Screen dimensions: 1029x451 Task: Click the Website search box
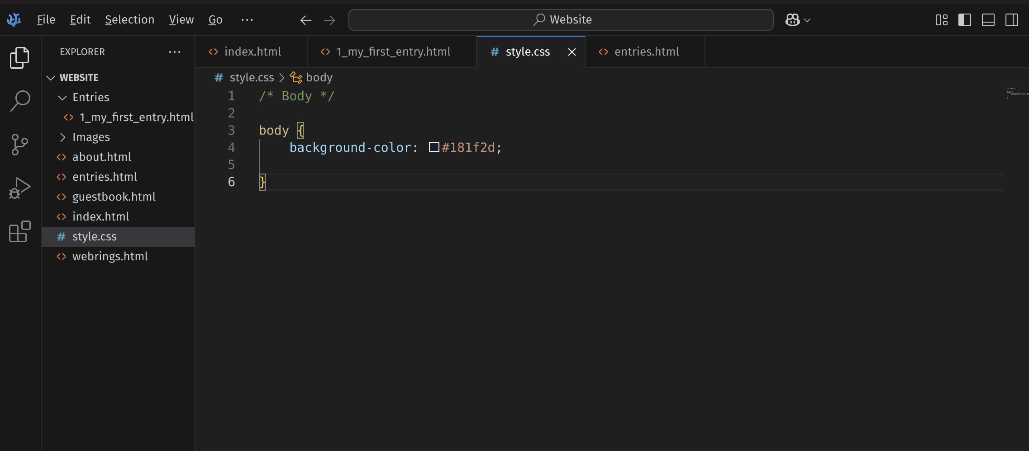[x=561, y=20]
